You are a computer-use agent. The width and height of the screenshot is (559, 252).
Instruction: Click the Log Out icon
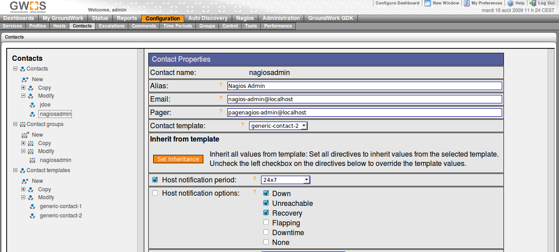coord(533,3)
